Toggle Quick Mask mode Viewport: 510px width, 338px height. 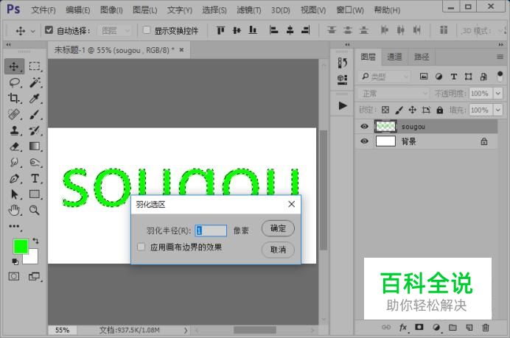(x=14, y=277)
